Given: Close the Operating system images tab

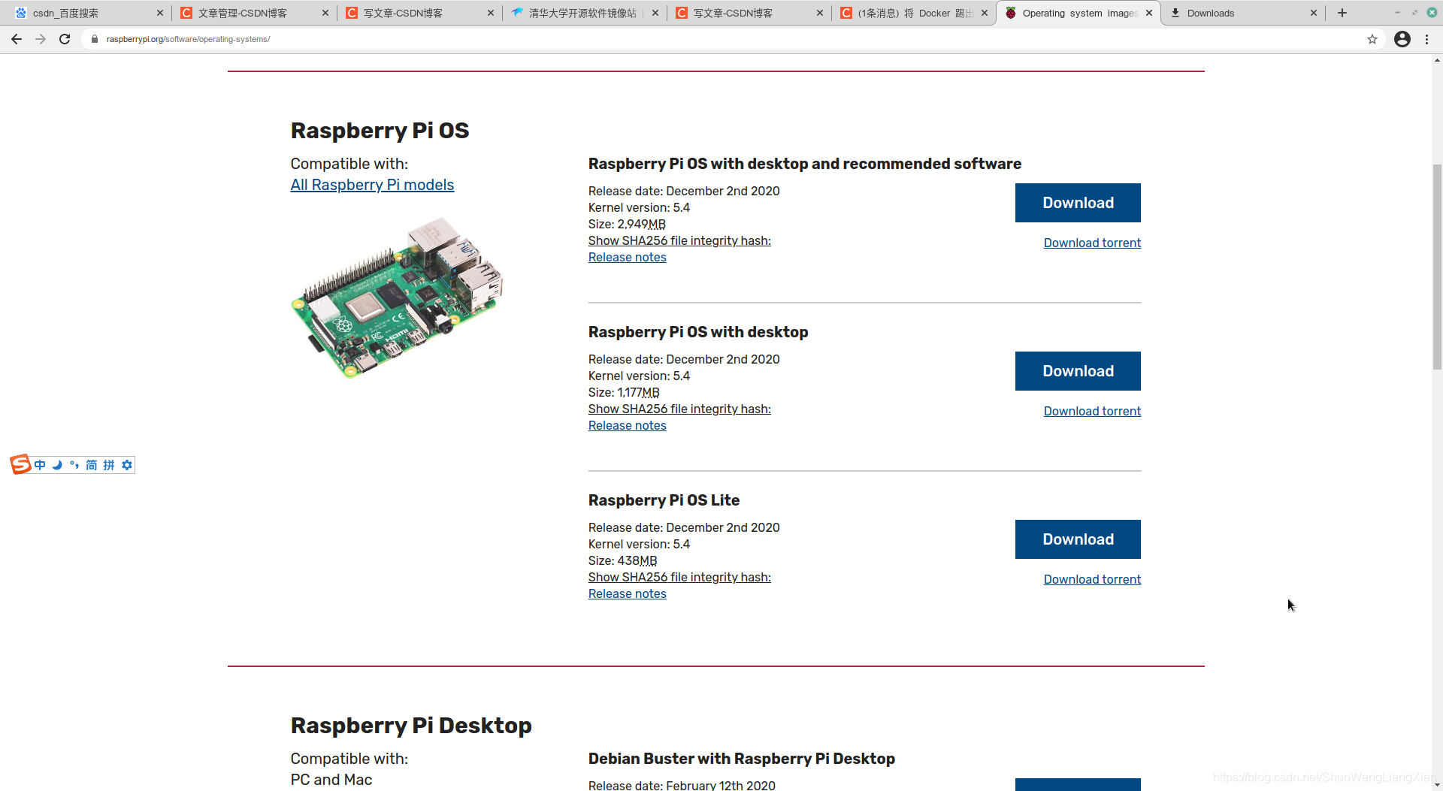Looking at the screenshot, I should (x=1149, y=13).
